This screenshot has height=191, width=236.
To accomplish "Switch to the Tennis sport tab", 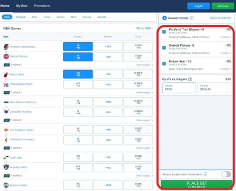I will (60, 17).
